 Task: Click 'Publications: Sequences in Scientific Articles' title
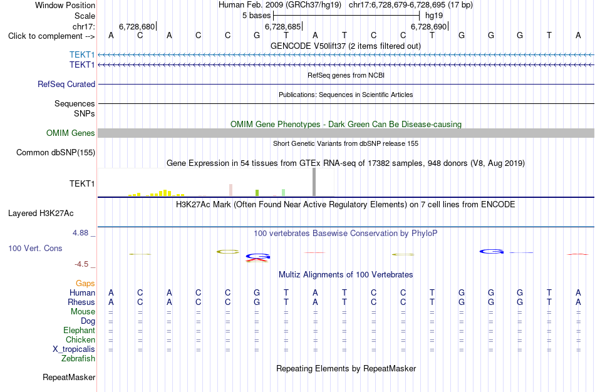[x=346, y=95]
